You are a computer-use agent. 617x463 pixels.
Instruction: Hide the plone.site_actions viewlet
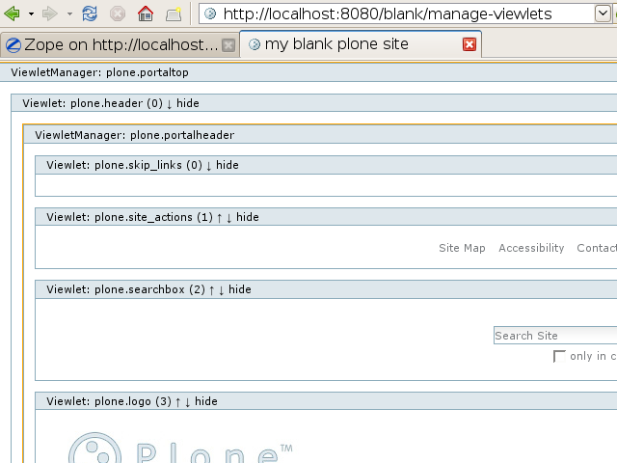(248, 217)
